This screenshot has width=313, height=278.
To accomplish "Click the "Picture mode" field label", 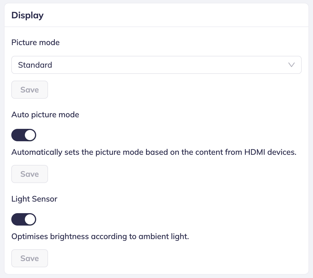I will [36, 43].
